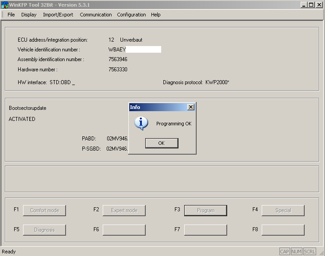
Task: Click the SCRL indicator in status bar
Action: [x=310, y=252]
